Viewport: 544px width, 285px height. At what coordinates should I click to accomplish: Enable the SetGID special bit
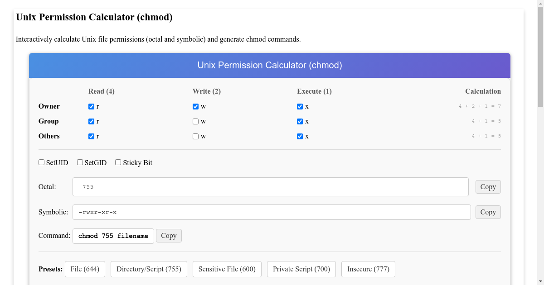pyautogui.click(x=80, y=162)
